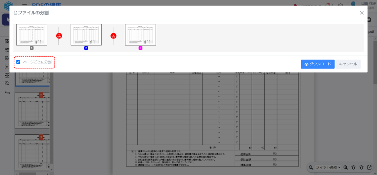Click the rotate clockwise icon in zoom bar
This screenshot has width=377, height=175.
[x=361, y=167]
